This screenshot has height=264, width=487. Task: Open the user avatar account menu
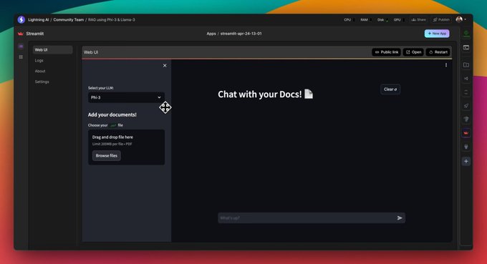pyautogui.click(x=461, y=19)
